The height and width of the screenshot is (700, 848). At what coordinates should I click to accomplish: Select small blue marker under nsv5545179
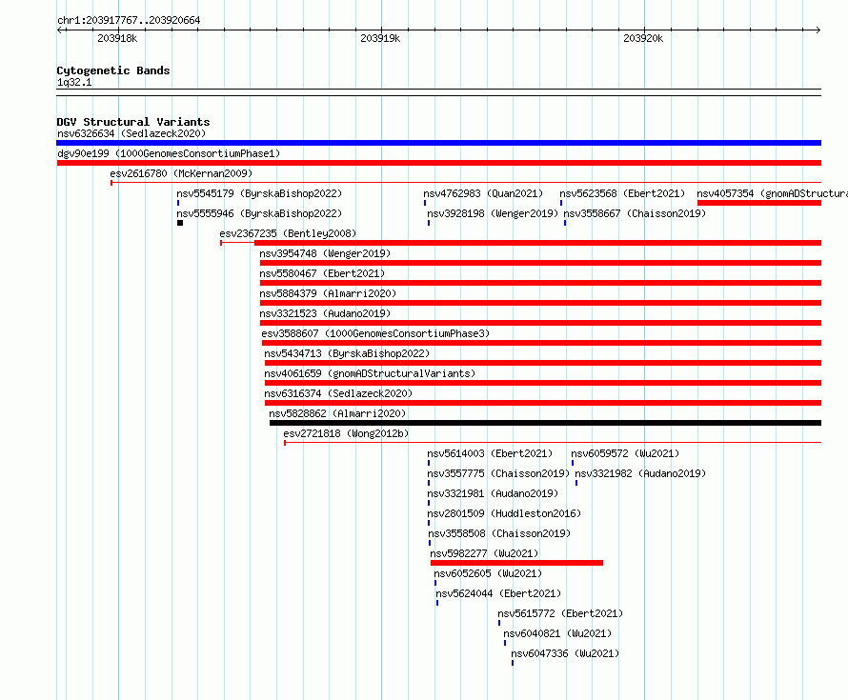(x=178, y=203)
